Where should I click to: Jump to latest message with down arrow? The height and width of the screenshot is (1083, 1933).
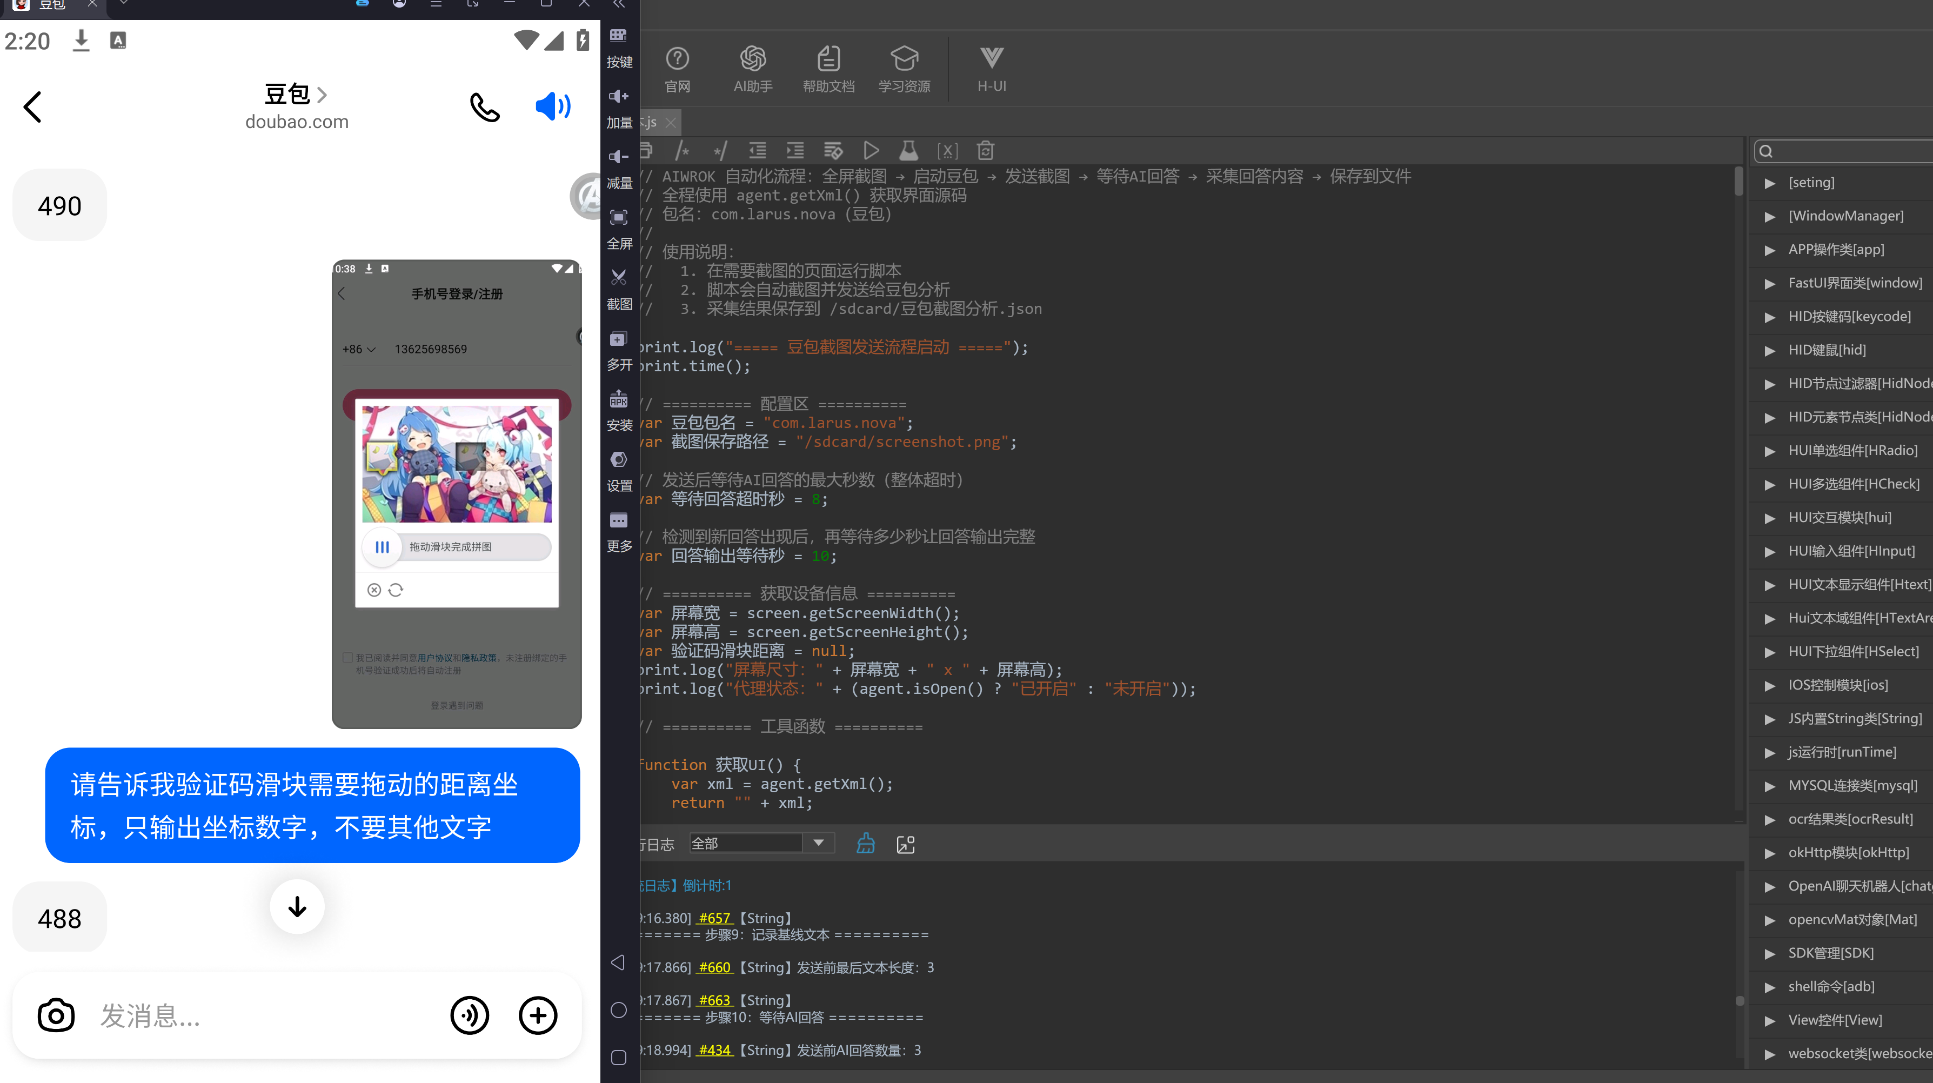(x=297, y=907)
